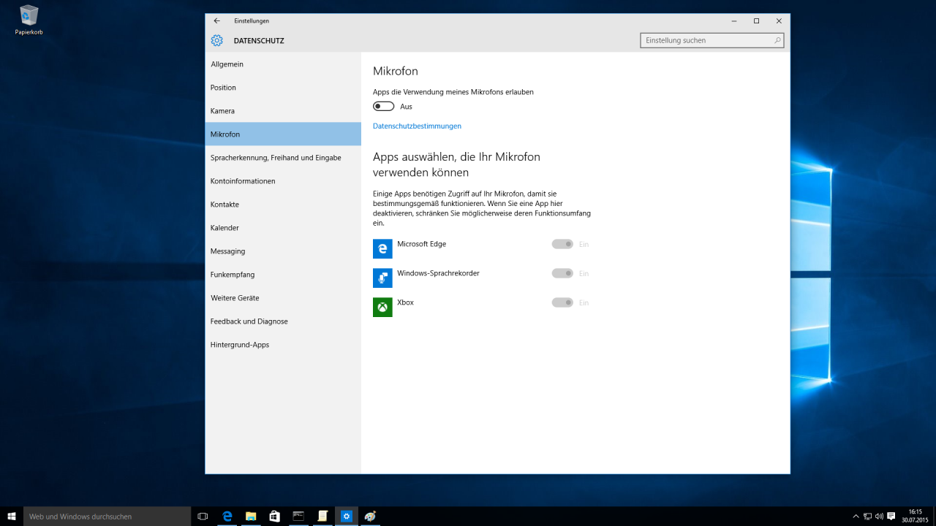Open the Paint taskbar icon

[x=371, y=517]
